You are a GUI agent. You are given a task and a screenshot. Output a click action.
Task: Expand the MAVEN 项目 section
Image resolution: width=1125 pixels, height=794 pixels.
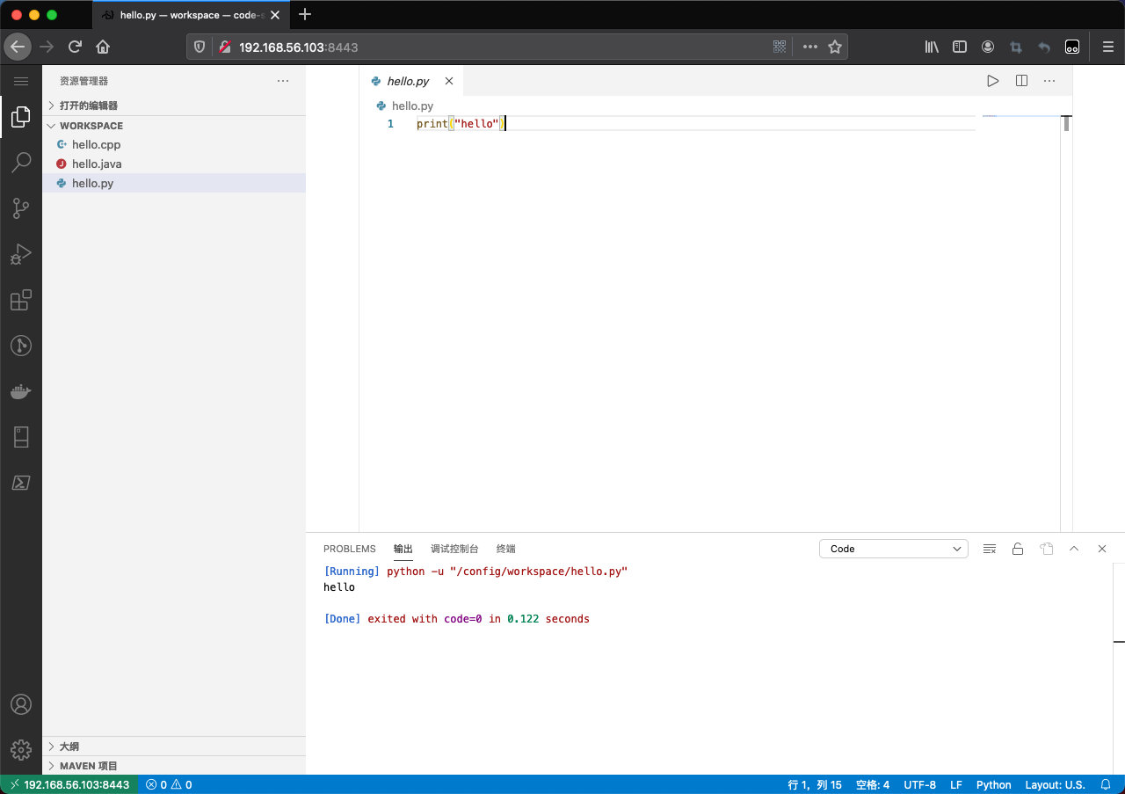[x=174, y=766]
